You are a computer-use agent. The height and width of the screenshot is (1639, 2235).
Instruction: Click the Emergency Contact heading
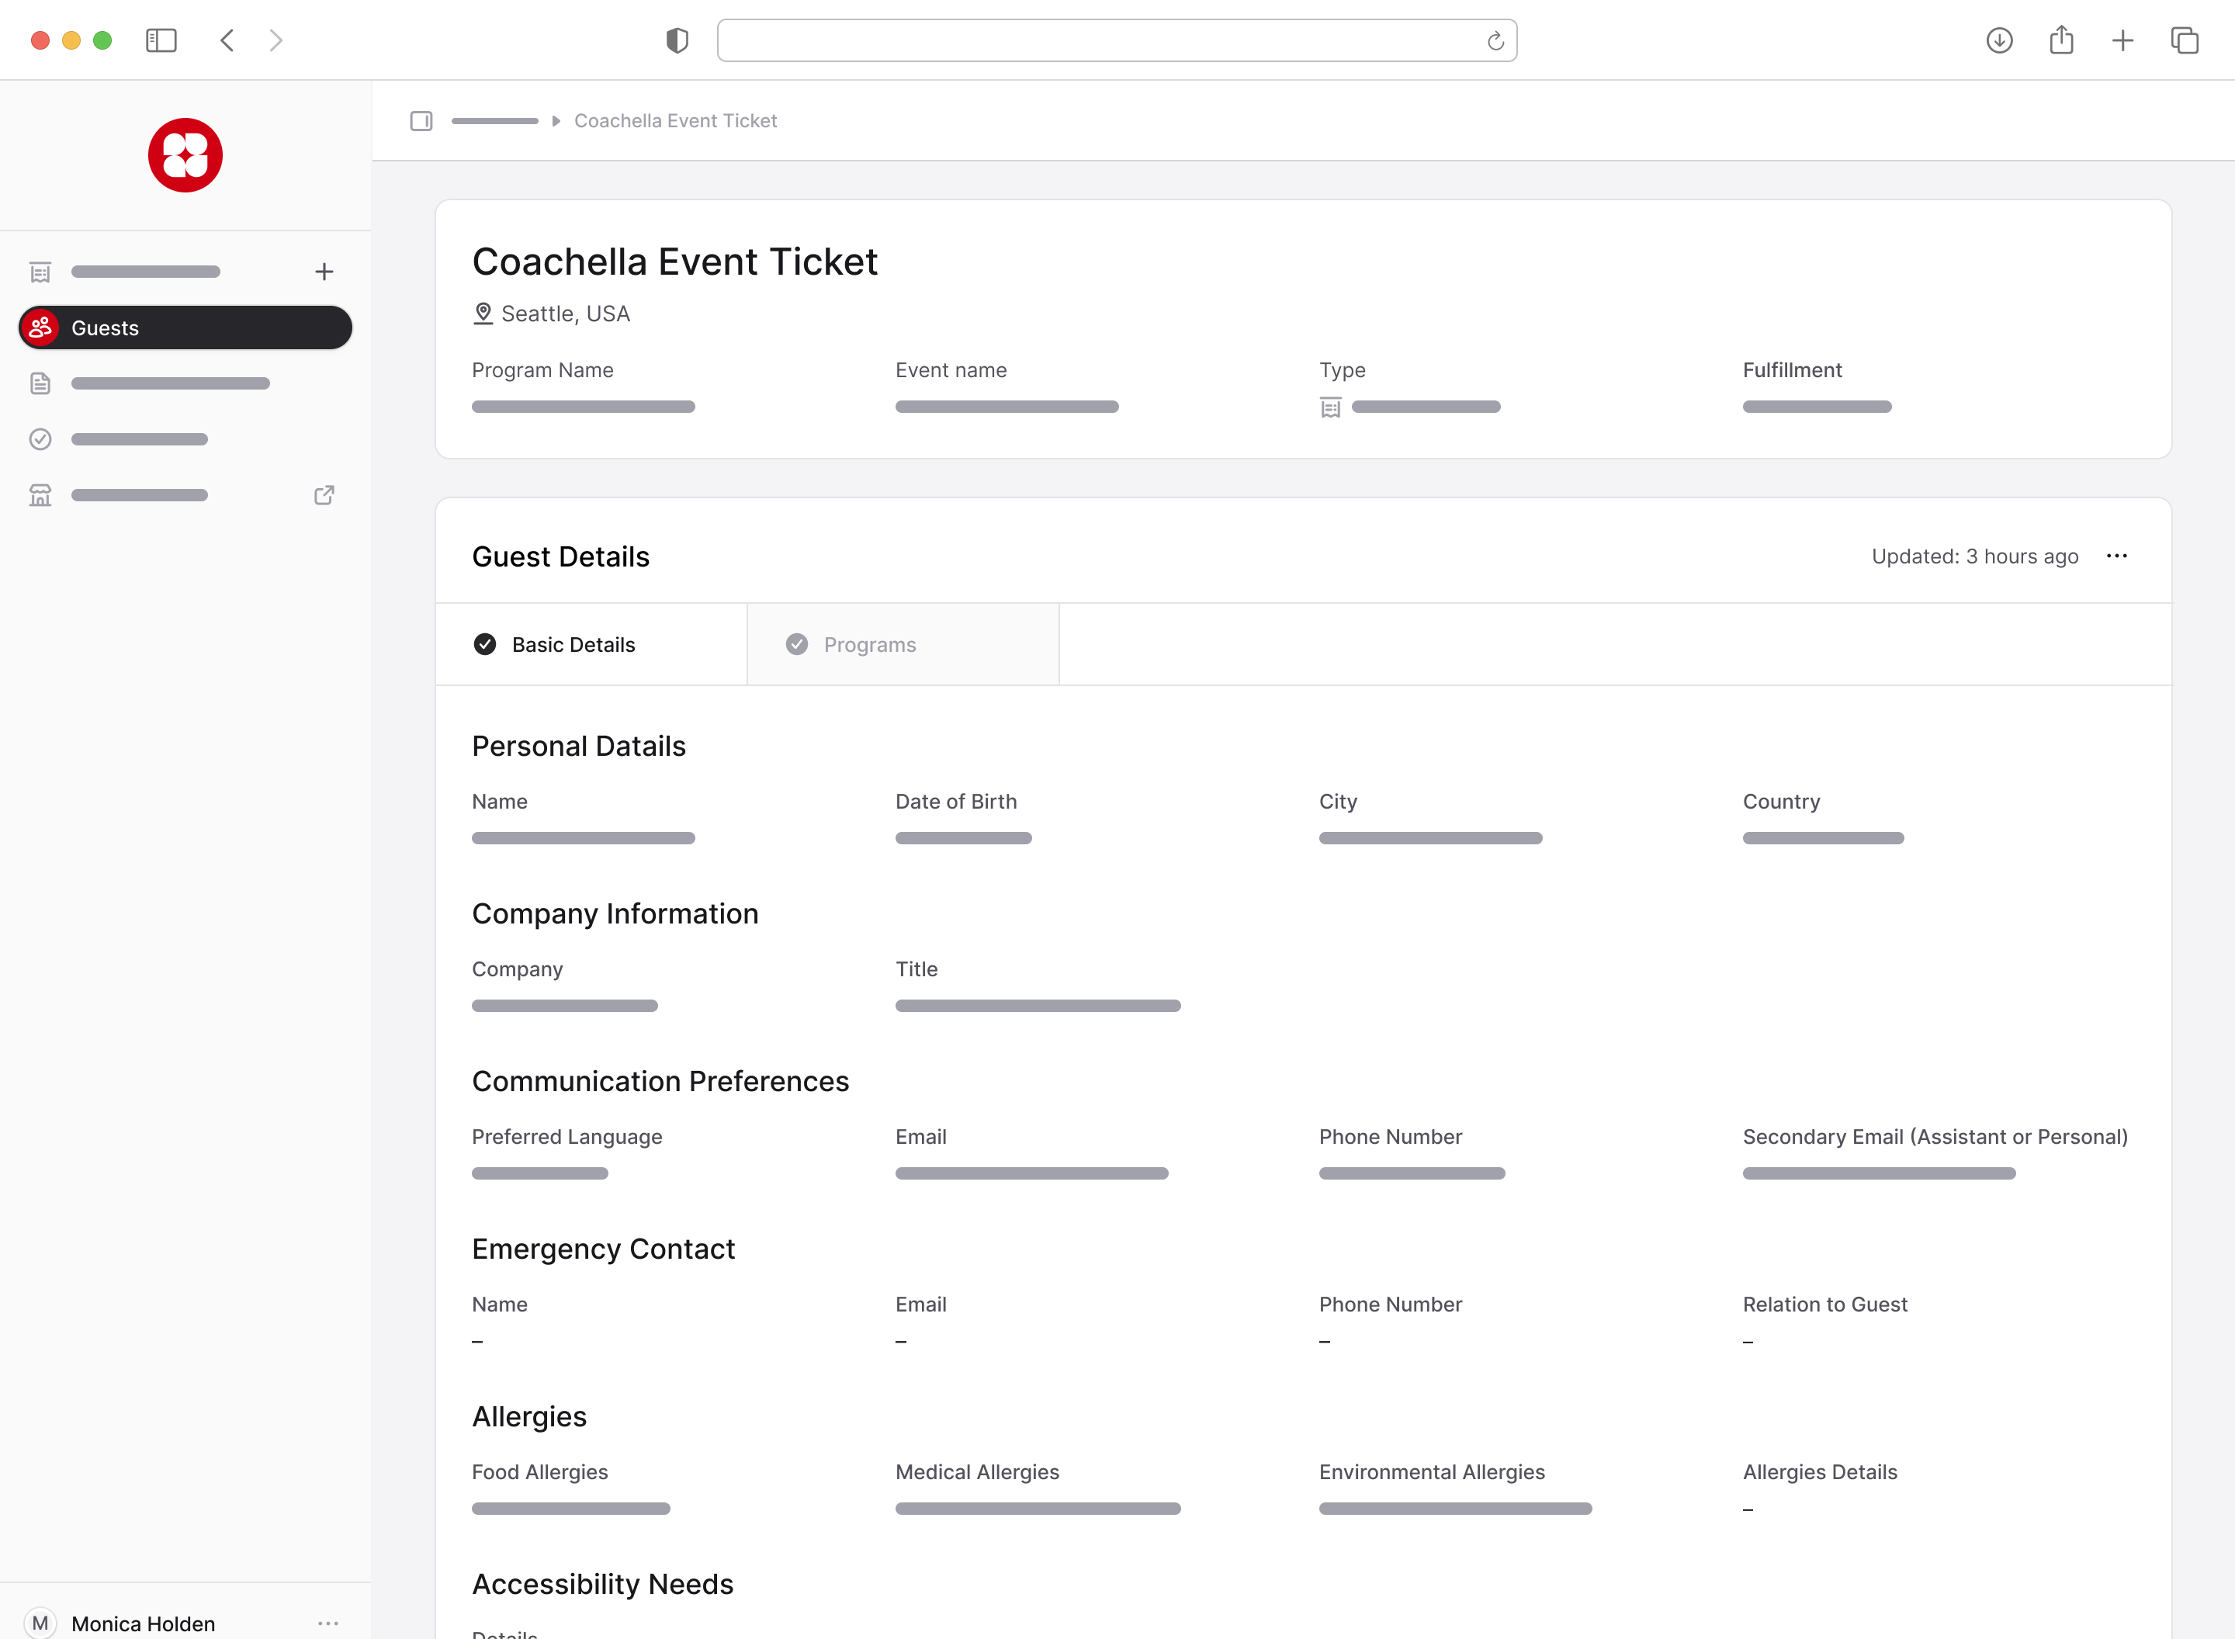point(603,1249)
